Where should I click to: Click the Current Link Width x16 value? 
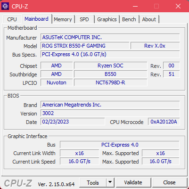click(x=79, y=153)
